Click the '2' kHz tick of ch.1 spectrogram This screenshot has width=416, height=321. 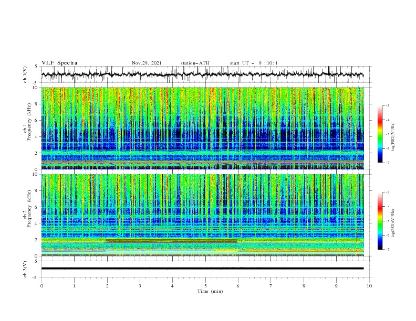(x=36, y=153)
